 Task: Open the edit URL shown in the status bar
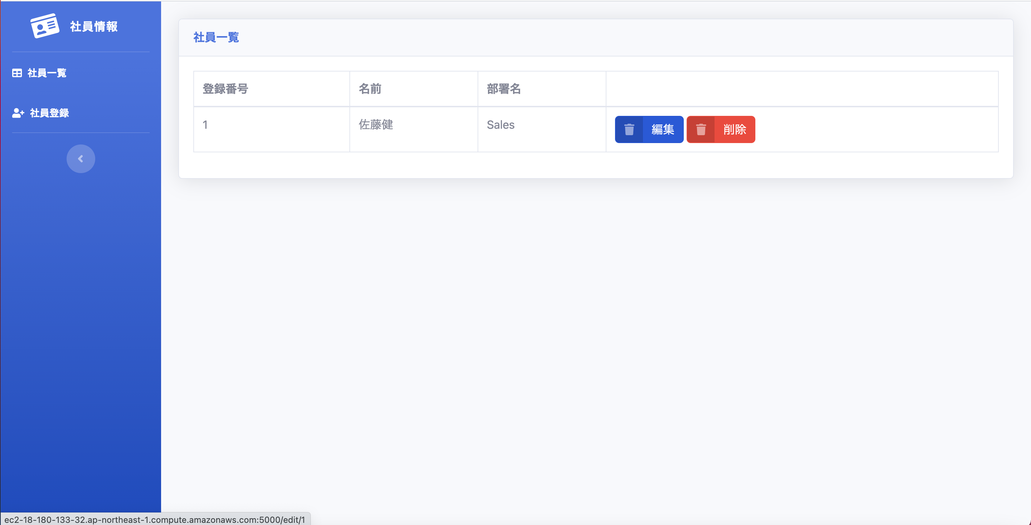pyautogui.click(x=154, y=520)
